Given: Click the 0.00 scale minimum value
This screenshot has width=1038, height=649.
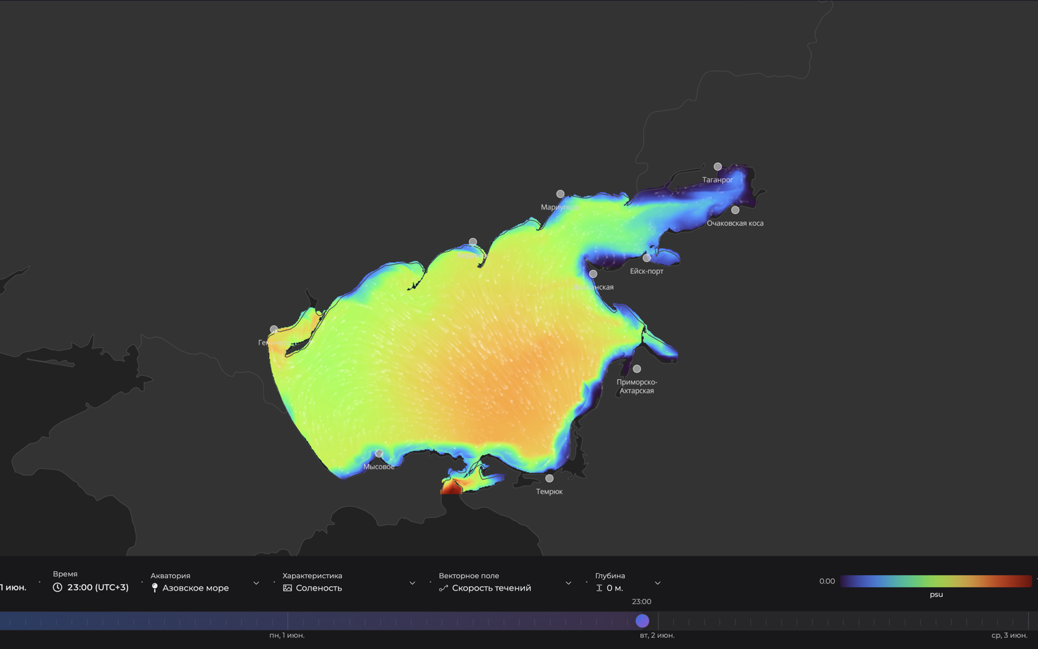Looking at the screenshot, I should pos(827,582).
